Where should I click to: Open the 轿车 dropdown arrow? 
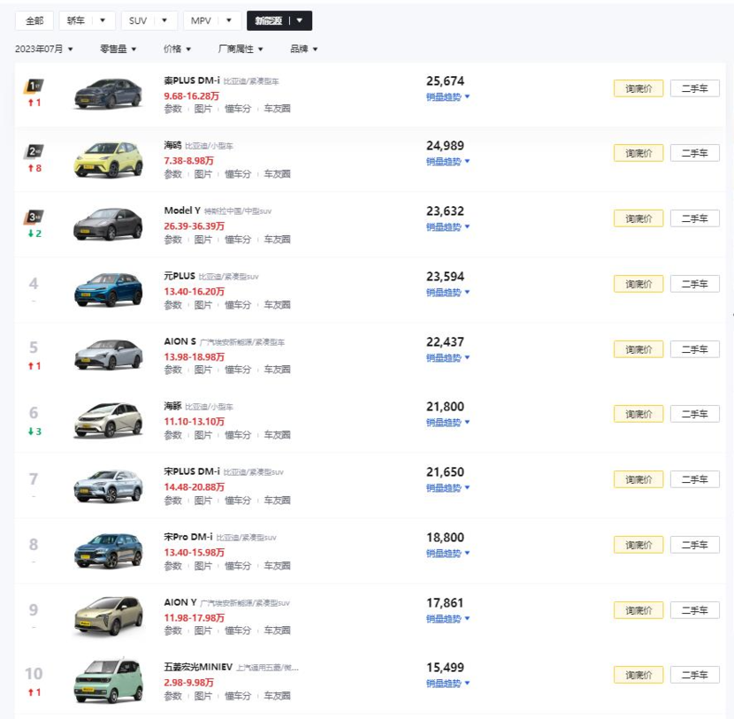click(102, 20)
